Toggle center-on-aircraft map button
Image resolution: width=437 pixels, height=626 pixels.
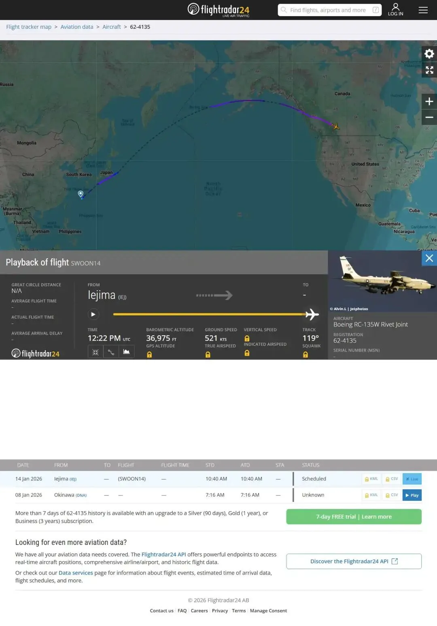tap(95, 352)
